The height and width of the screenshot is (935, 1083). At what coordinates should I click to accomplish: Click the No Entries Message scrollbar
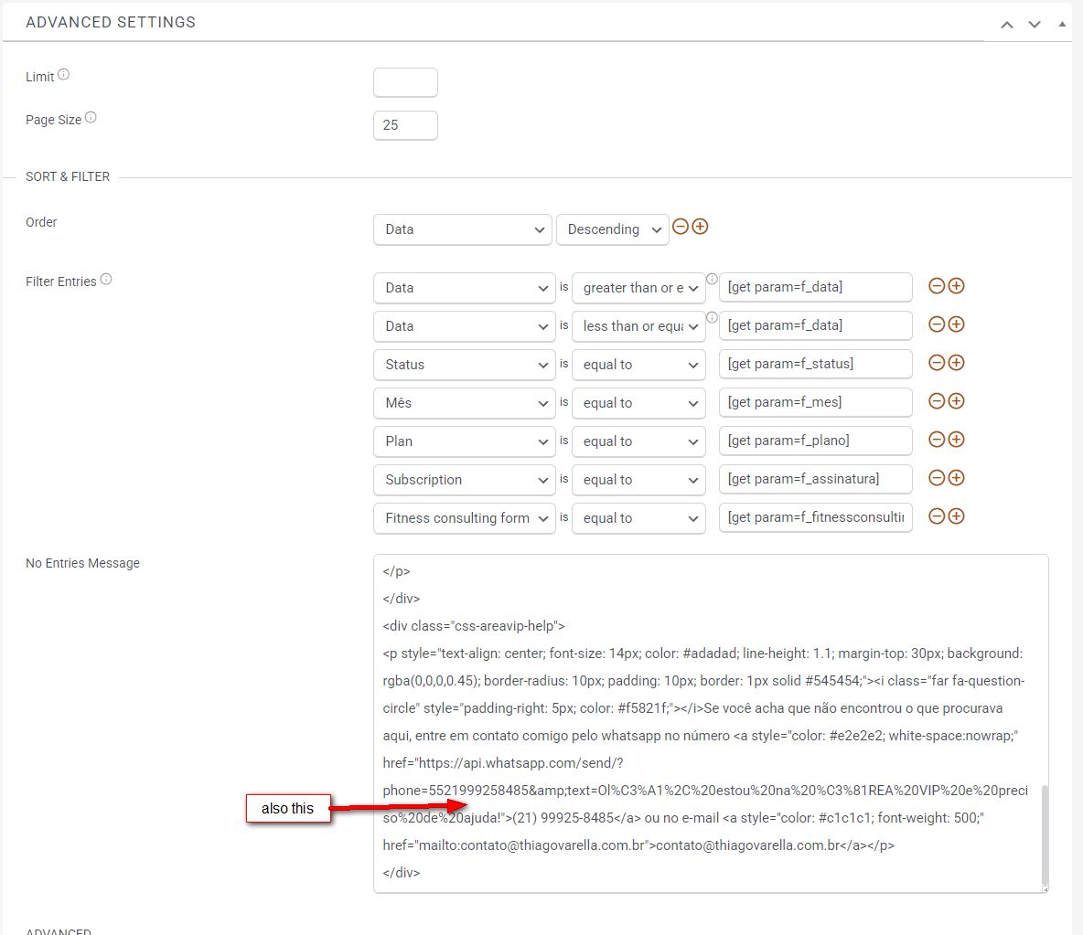coord(1043,832)
